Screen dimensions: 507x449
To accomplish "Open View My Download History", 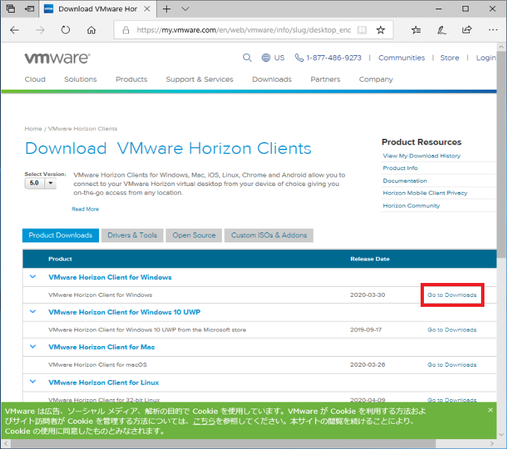I will (x=422, y=156).
